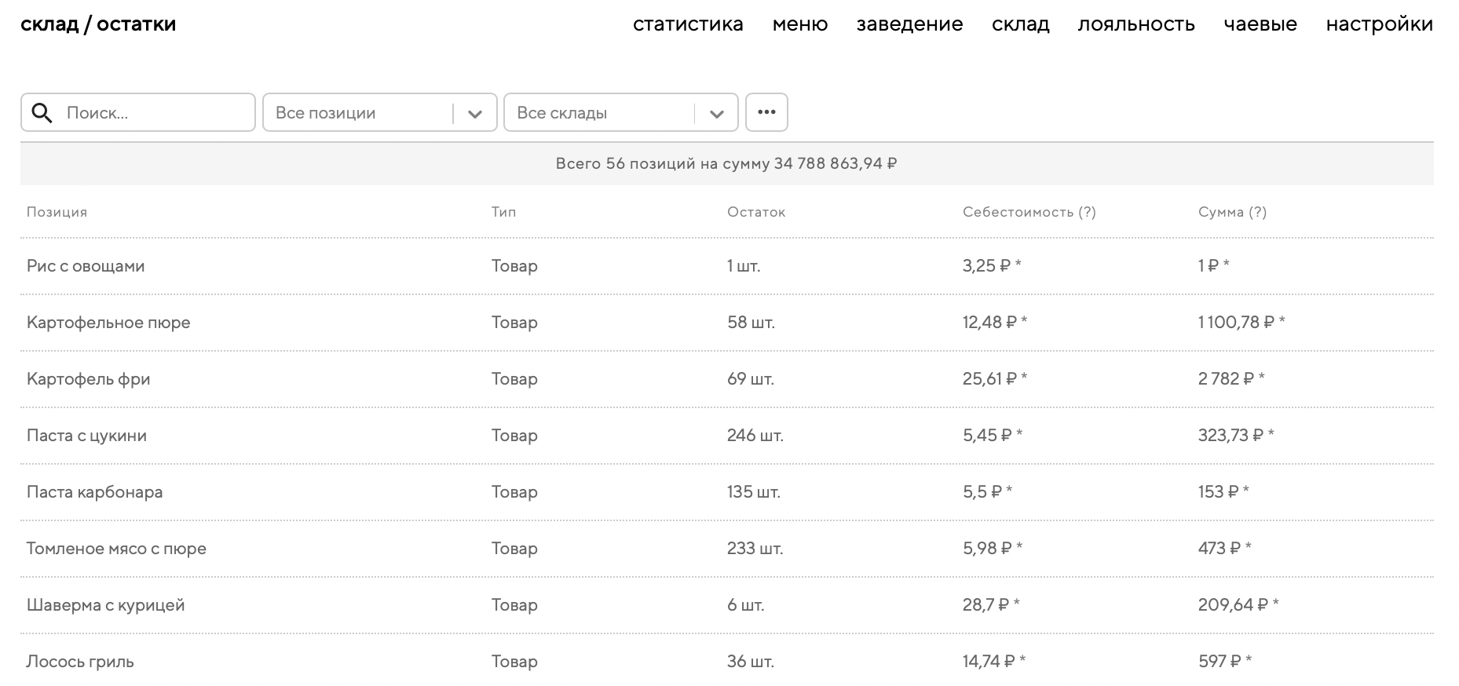Open the "меню" navigation item
Screen dimensions: 1459x686
800,24
